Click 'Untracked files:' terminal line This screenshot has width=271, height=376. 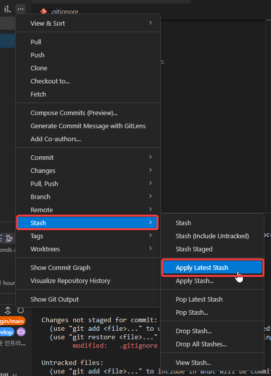[72, 362]
